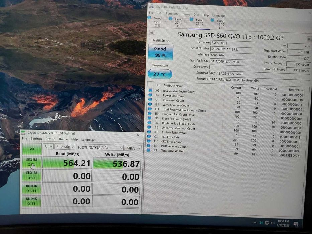Screen dimensions: 312x234
Task: Click the Serial Number field
Action: (x=232, y=49)
